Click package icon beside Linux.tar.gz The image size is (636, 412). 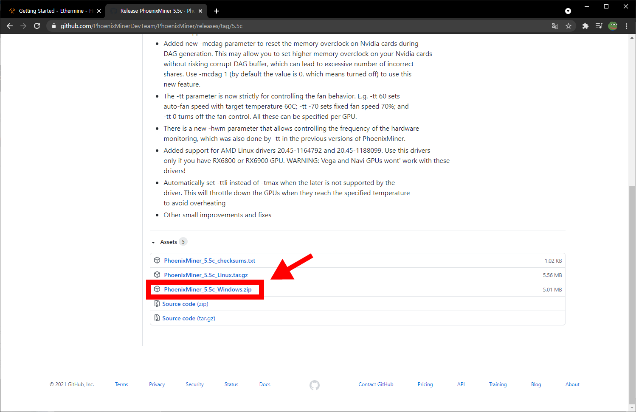click(x=157, y=275)
